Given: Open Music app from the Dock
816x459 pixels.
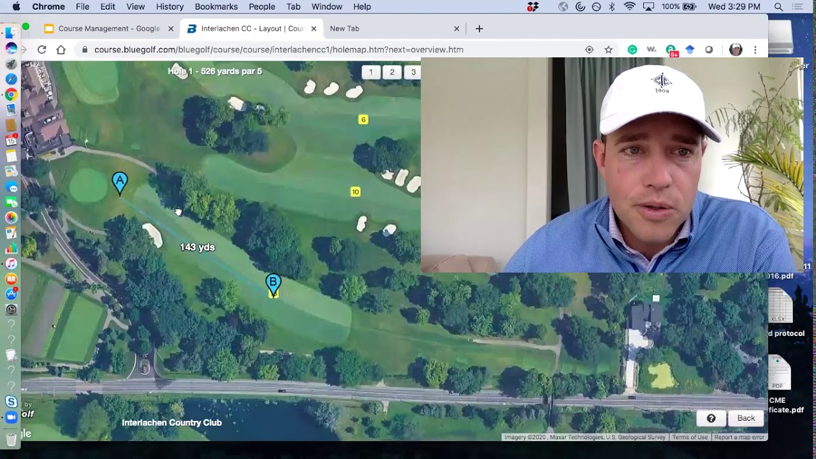Looking at the screenshot, I should [11, 263].
